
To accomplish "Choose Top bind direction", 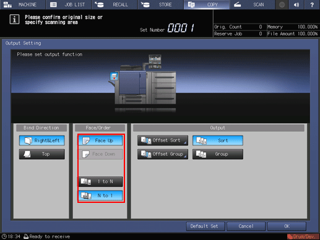I will (x=42, y=154).
